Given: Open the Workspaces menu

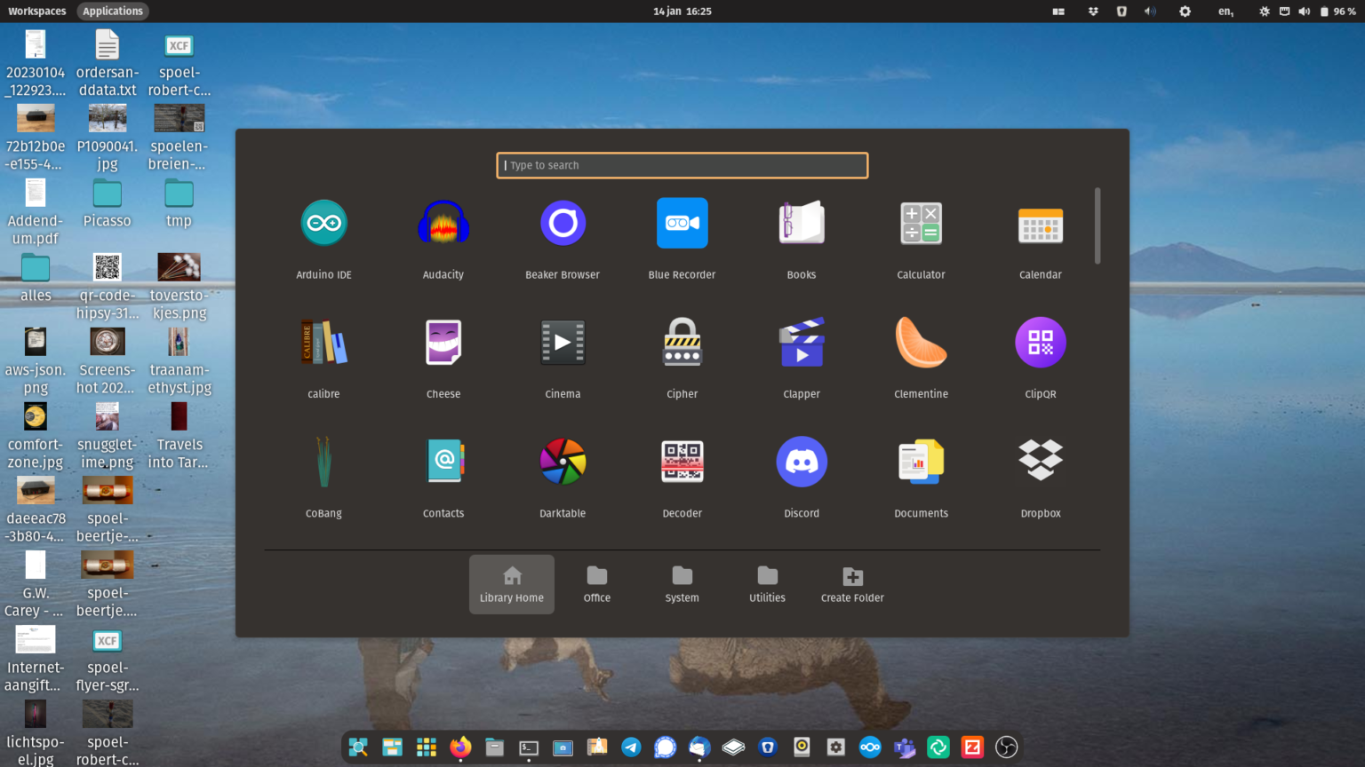Looking at the screenshot, I should click(x=36, y=11).
